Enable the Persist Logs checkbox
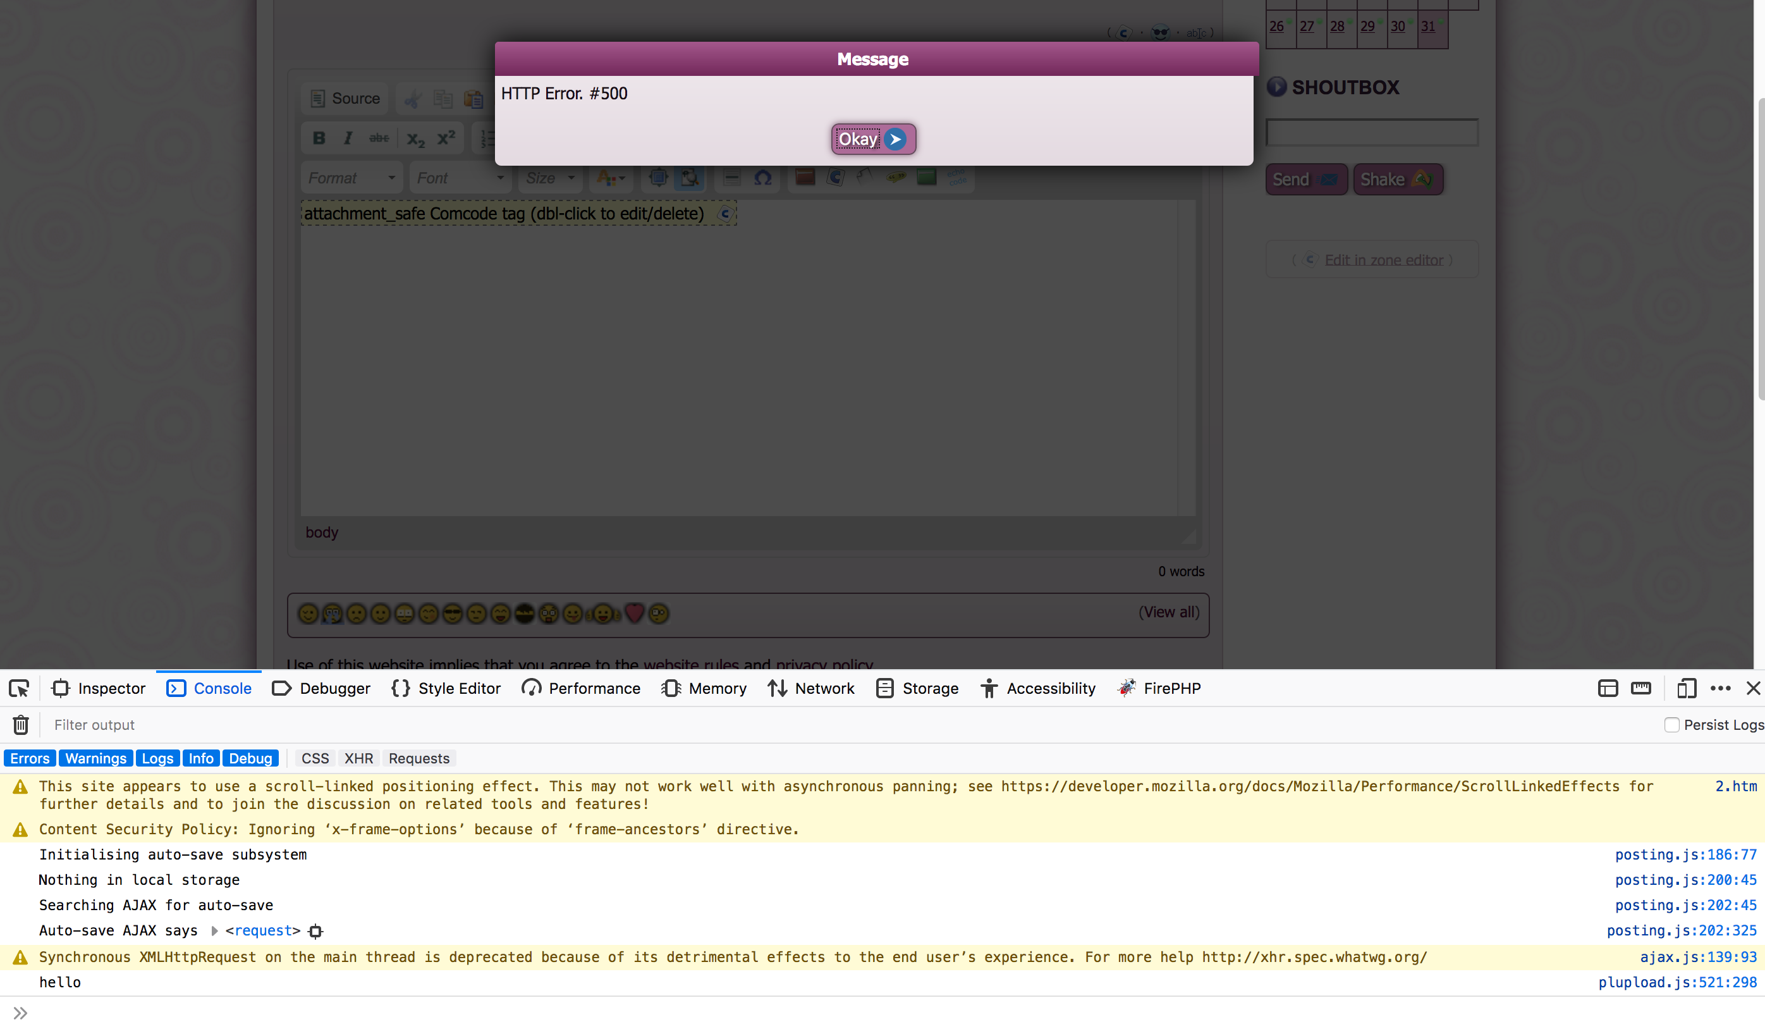Screen dimensions: 1765x1036 point(1672,725)
